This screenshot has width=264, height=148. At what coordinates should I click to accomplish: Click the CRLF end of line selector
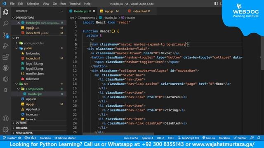point(171,138)
